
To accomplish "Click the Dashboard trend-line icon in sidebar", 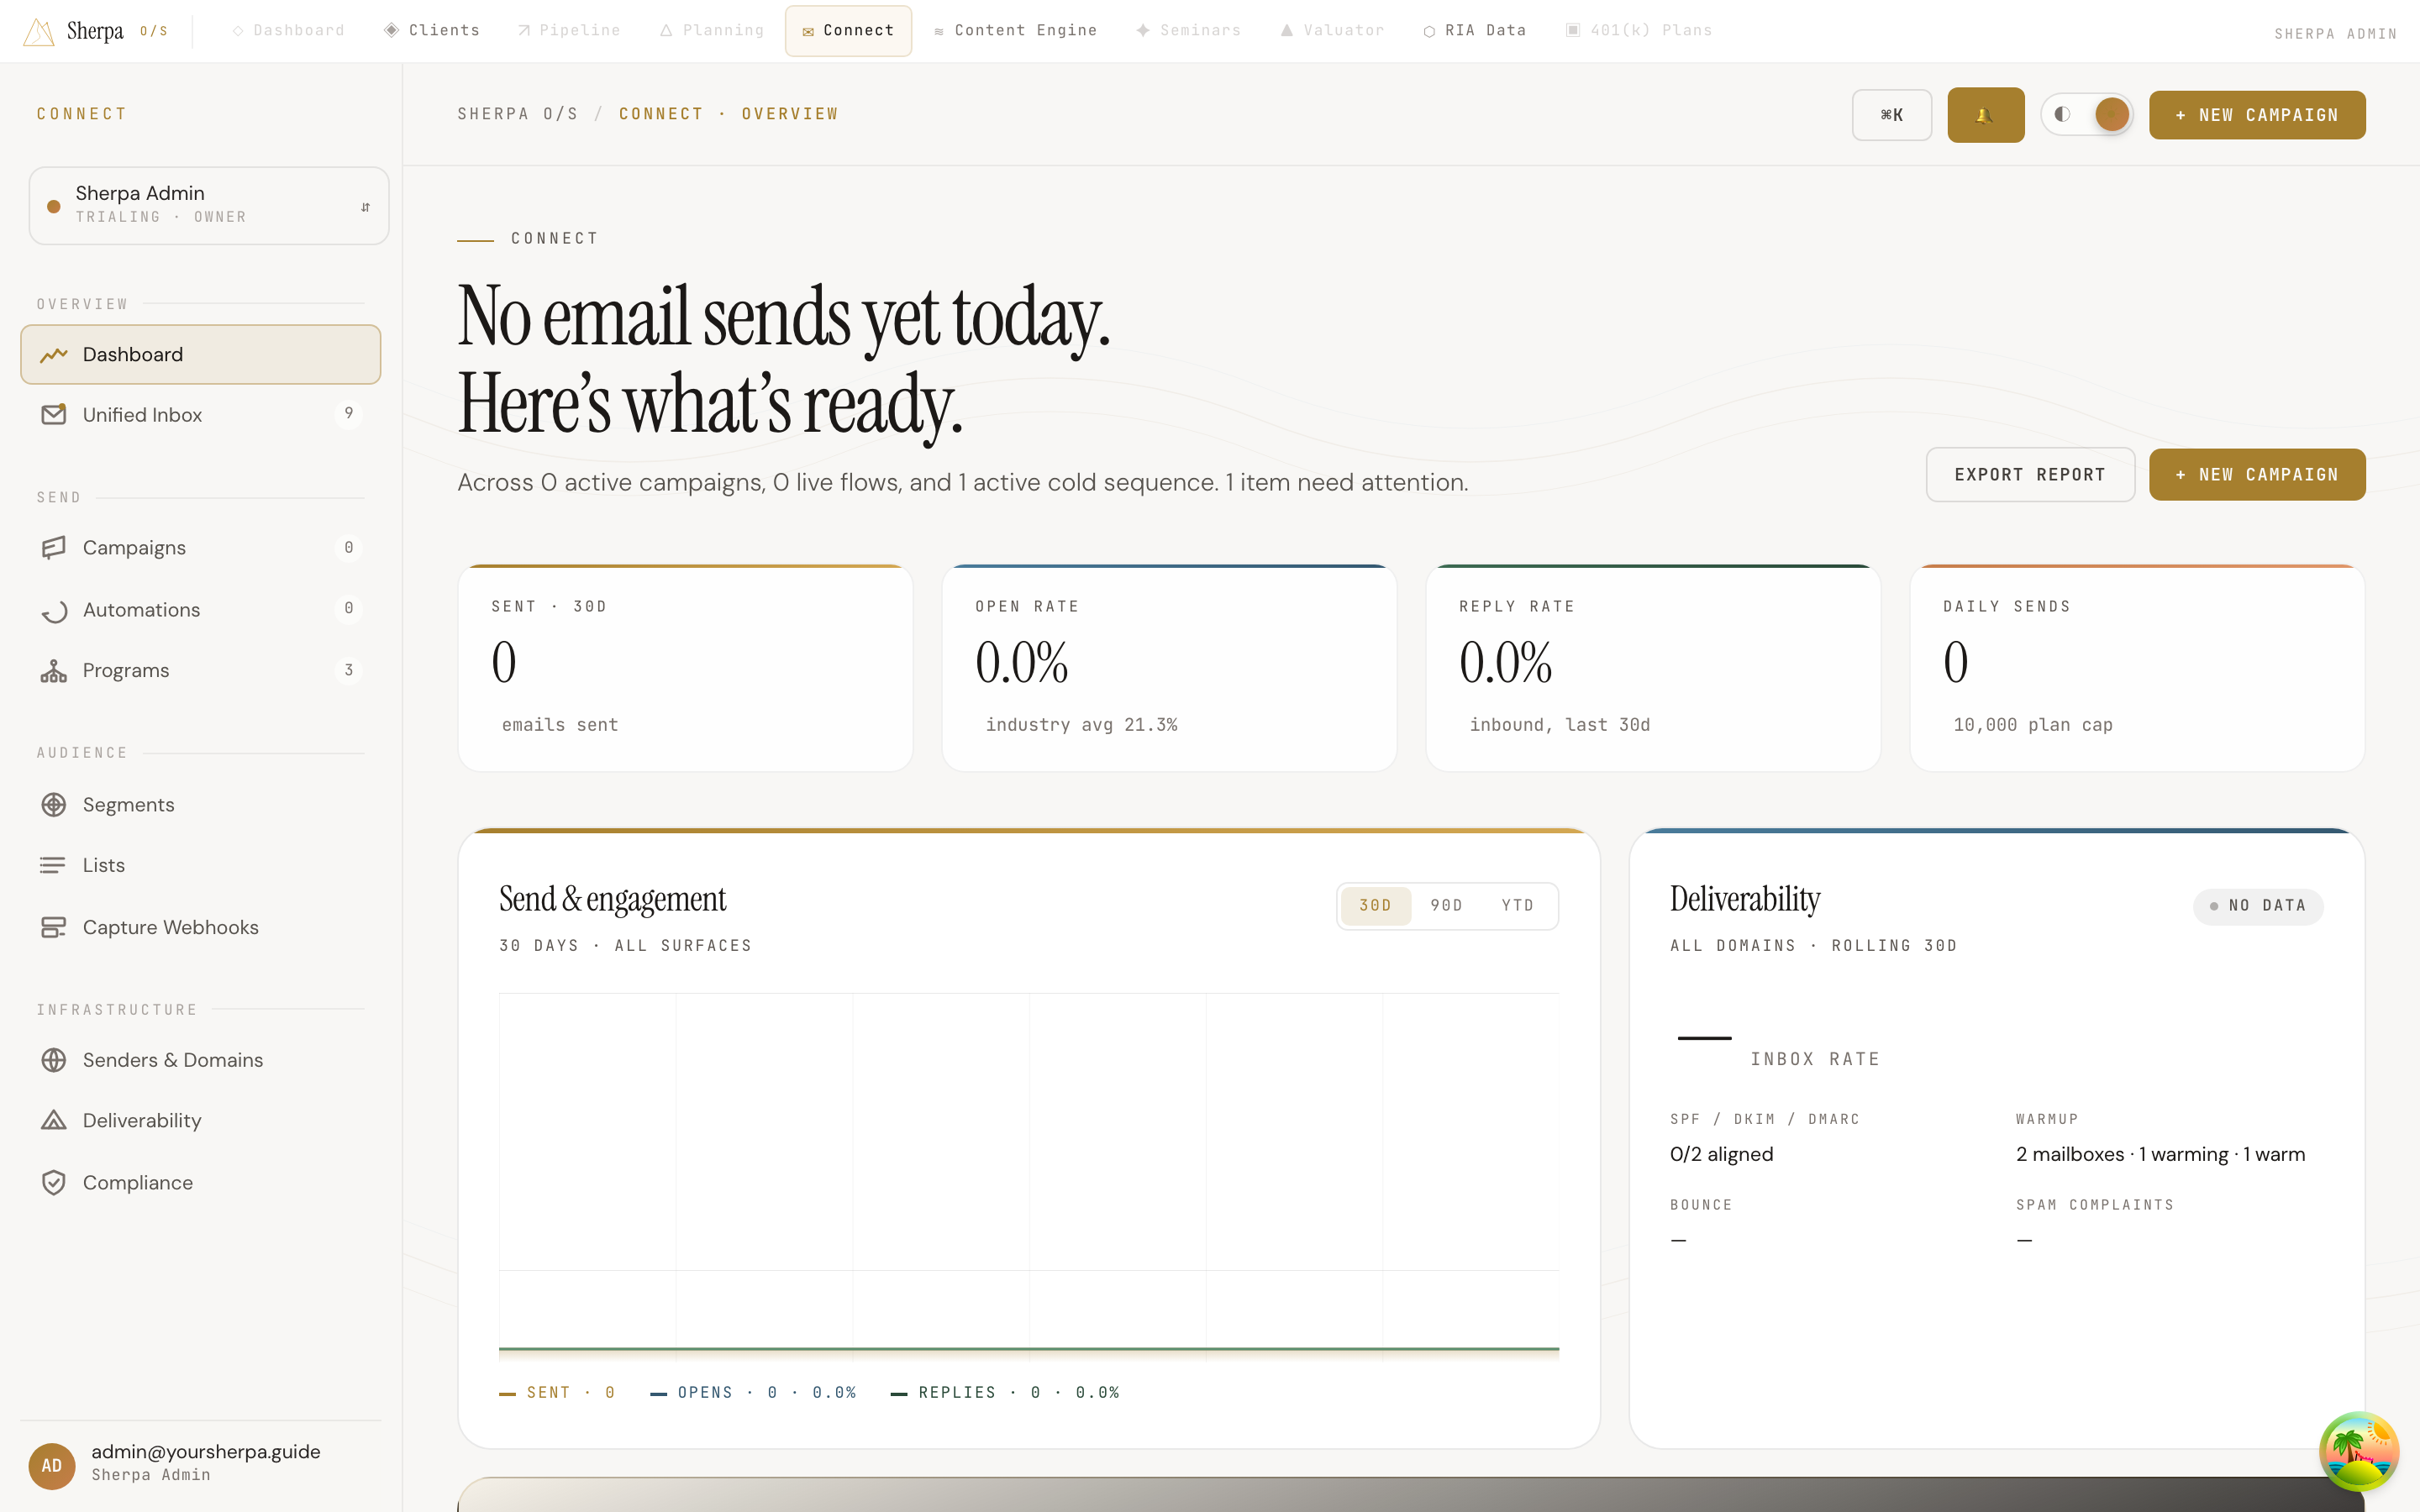I will point(54,355).
